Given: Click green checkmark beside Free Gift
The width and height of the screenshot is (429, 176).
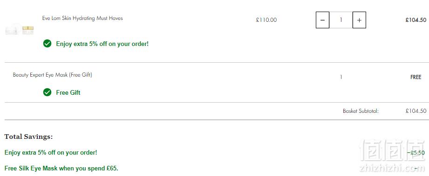Looking at the screenshot, I should [48, 92].
